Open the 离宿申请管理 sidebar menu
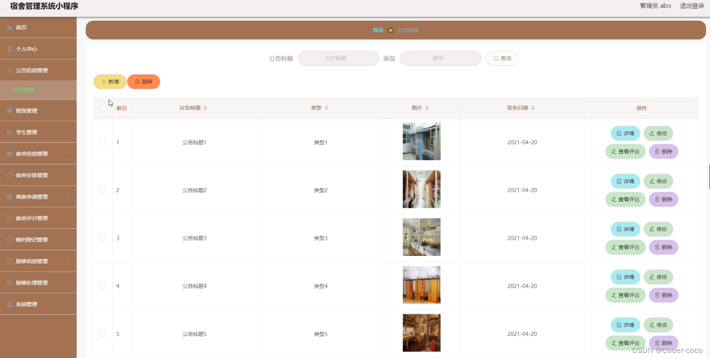The image size is (710, 358). (x=38, y=197)
